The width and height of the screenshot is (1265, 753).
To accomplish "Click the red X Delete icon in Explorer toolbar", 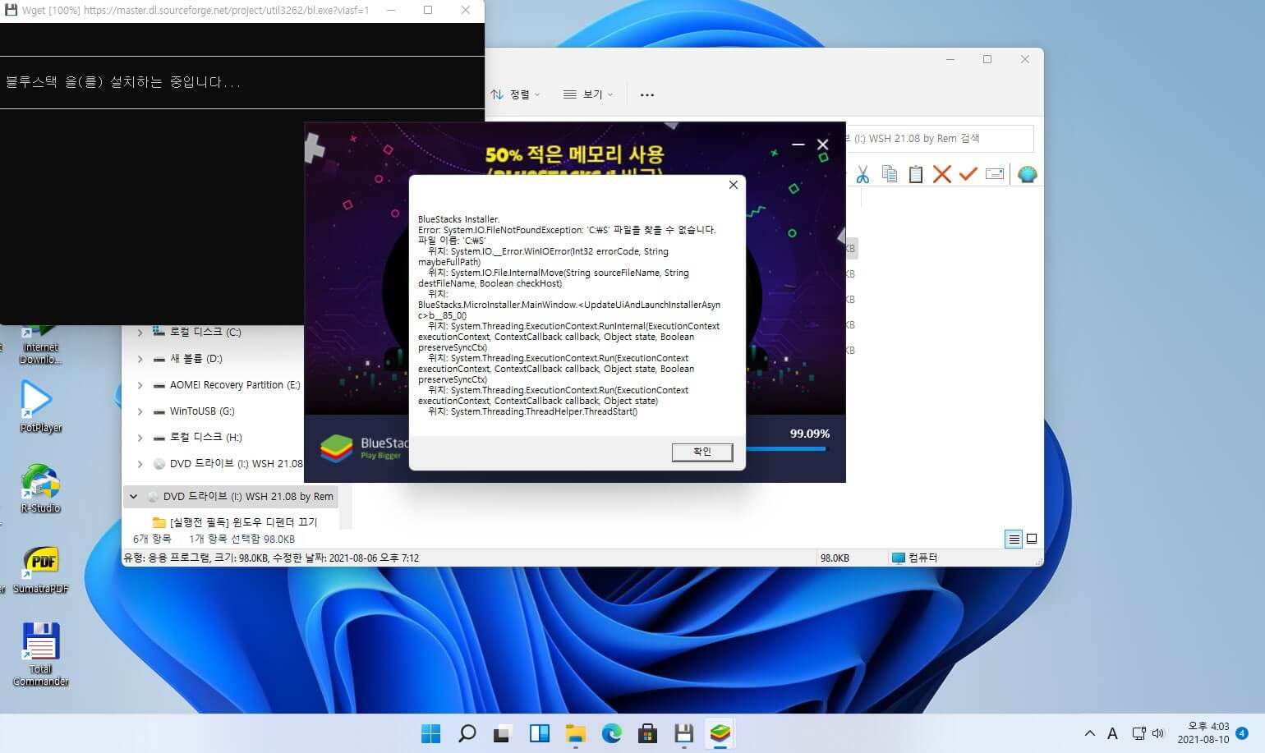I will coord(942,174).
